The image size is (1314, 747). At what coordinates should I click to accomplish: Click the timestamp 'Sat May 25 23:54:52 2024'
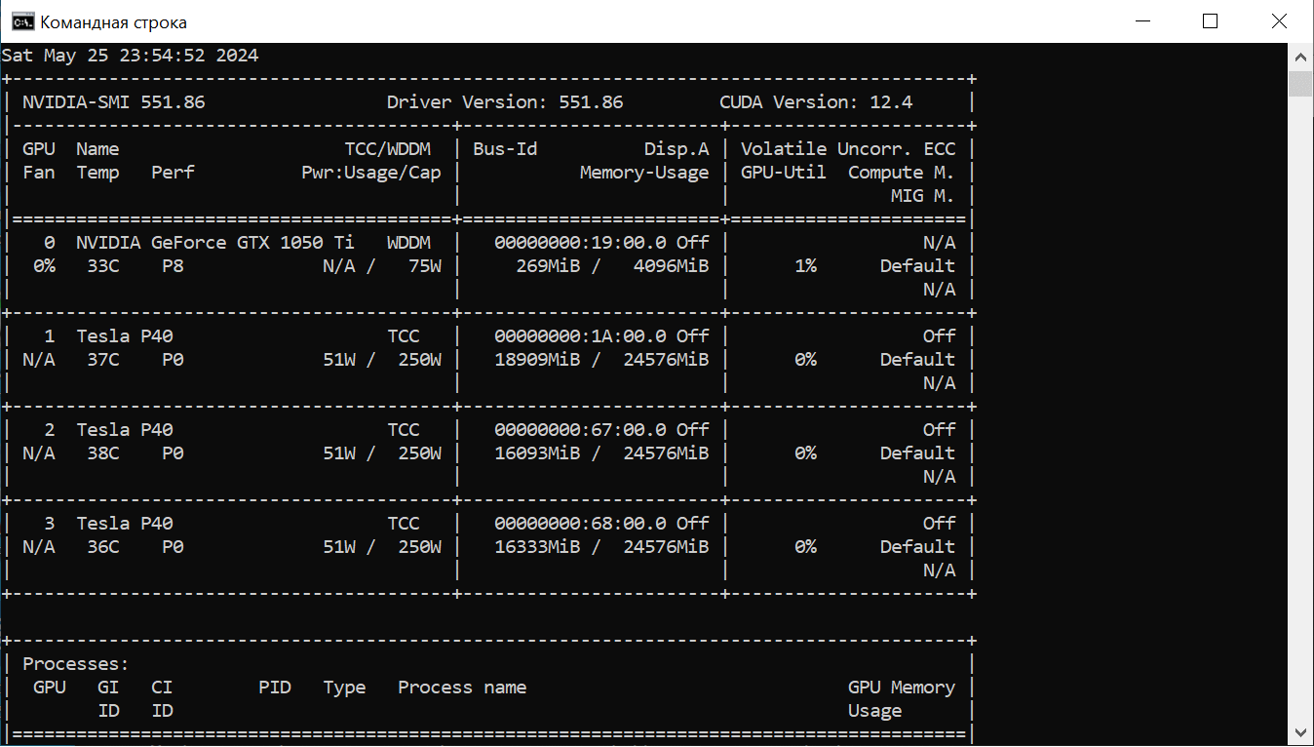[130, 56]
